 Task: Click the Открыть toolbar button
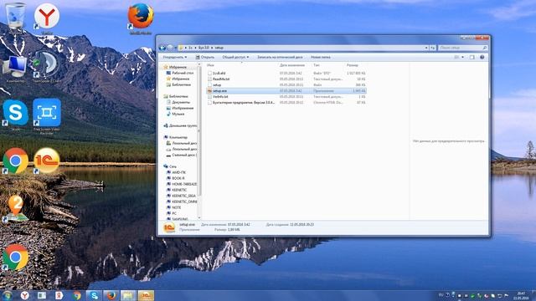205,58
